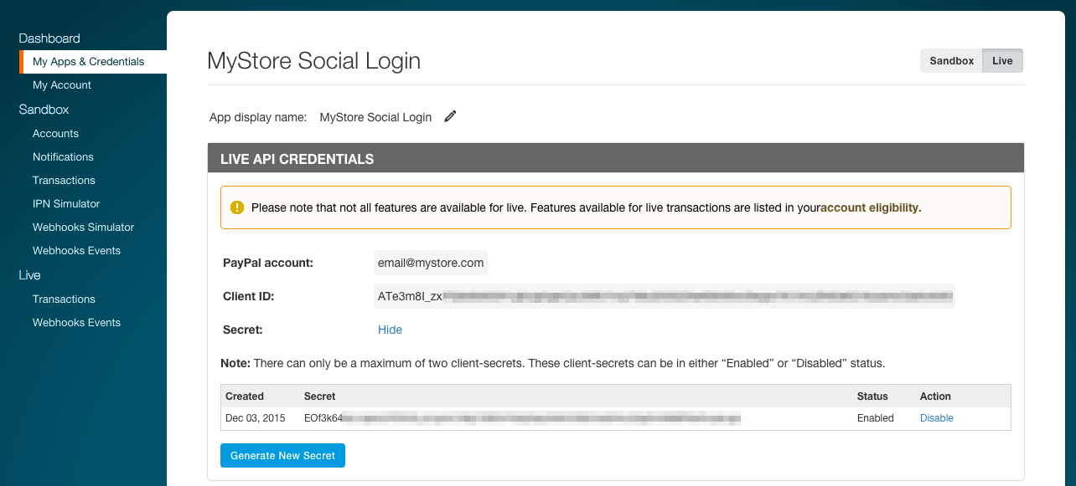Click the app display name MyStore Social Login
Screen dimensions: 1076x486
click(375, 117)
